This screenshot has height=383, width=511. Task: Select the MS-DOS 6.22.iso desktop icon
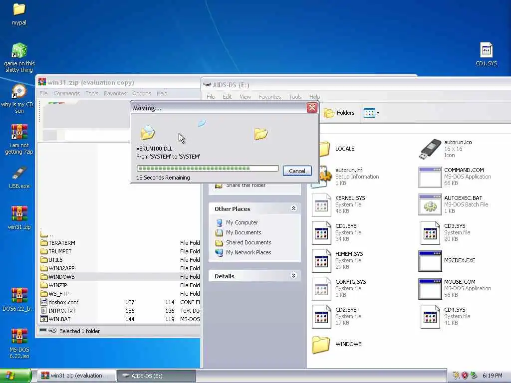coord(19,344)
